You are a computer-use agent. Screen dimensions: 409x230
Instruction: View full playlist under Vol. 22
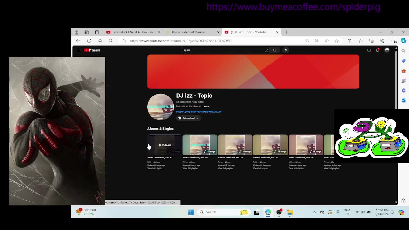tap(226, 168)
